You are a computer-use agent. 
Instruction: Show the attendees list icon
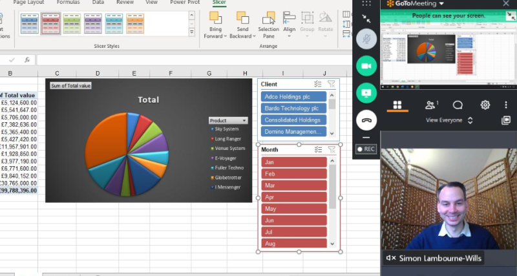point(430,105)
